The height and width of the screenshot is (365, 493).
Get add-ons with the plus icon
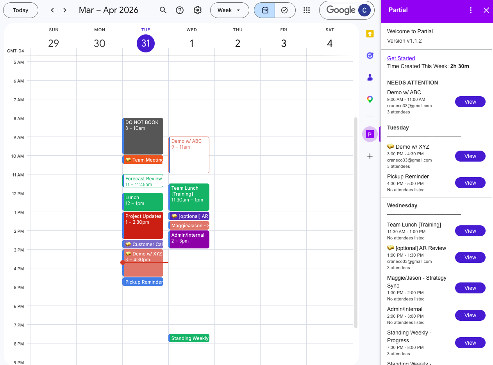click(370, 156)
